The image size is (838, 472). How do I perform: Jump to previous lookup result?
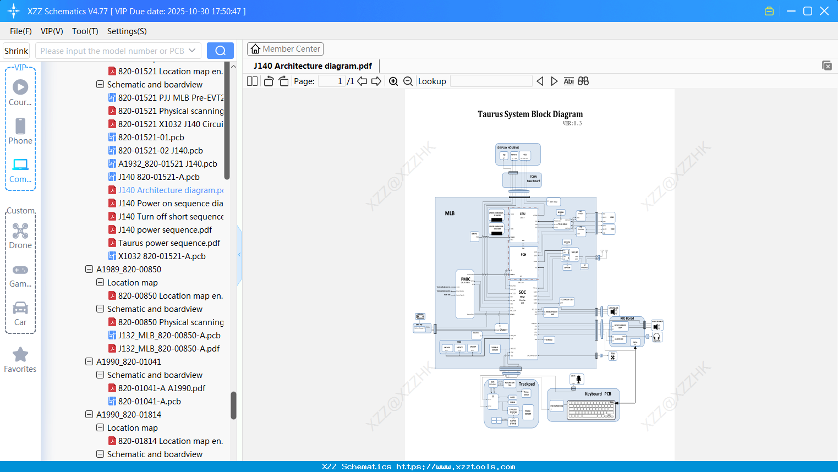(x=540, y=81)
